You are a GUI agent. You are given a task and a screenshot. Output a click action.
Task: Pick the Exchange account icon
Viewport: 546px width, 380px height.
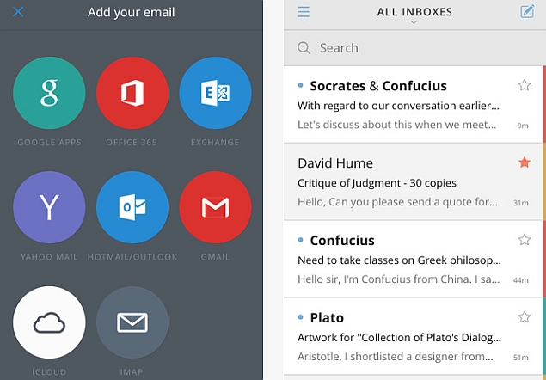(x=215, y=93)
